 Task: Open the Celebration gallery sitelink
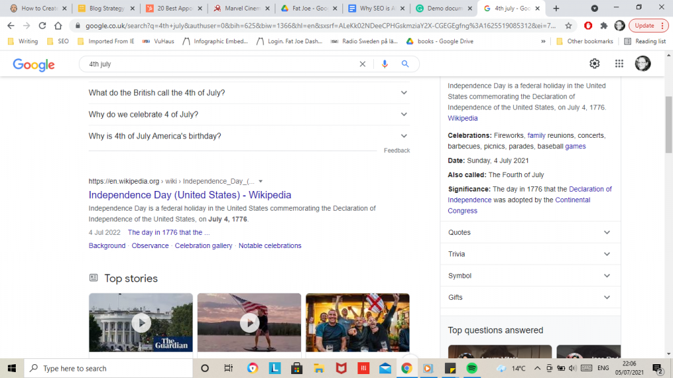coord(204,245)
